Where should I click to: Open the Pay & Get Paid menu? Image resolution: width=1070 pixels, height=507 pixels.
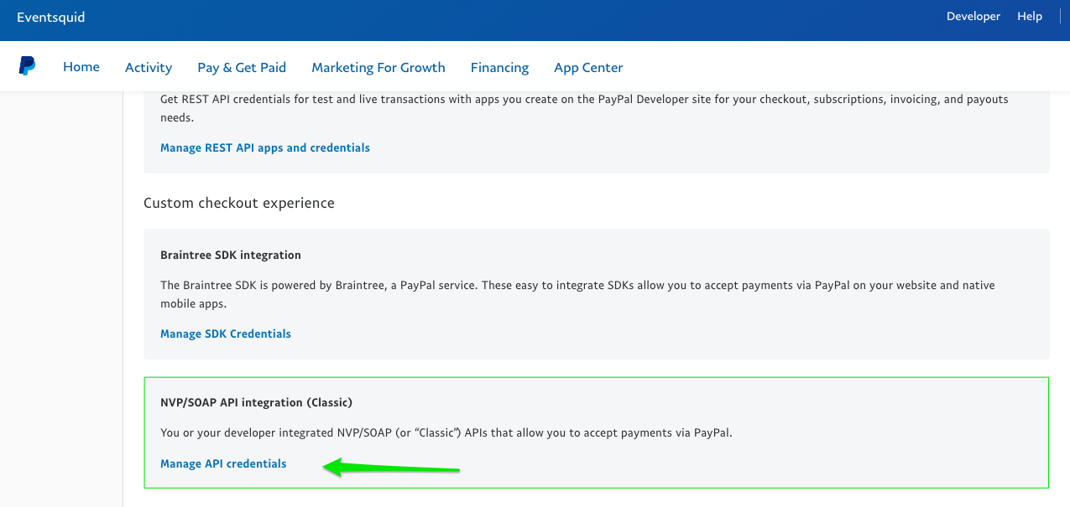coord(242,67)
